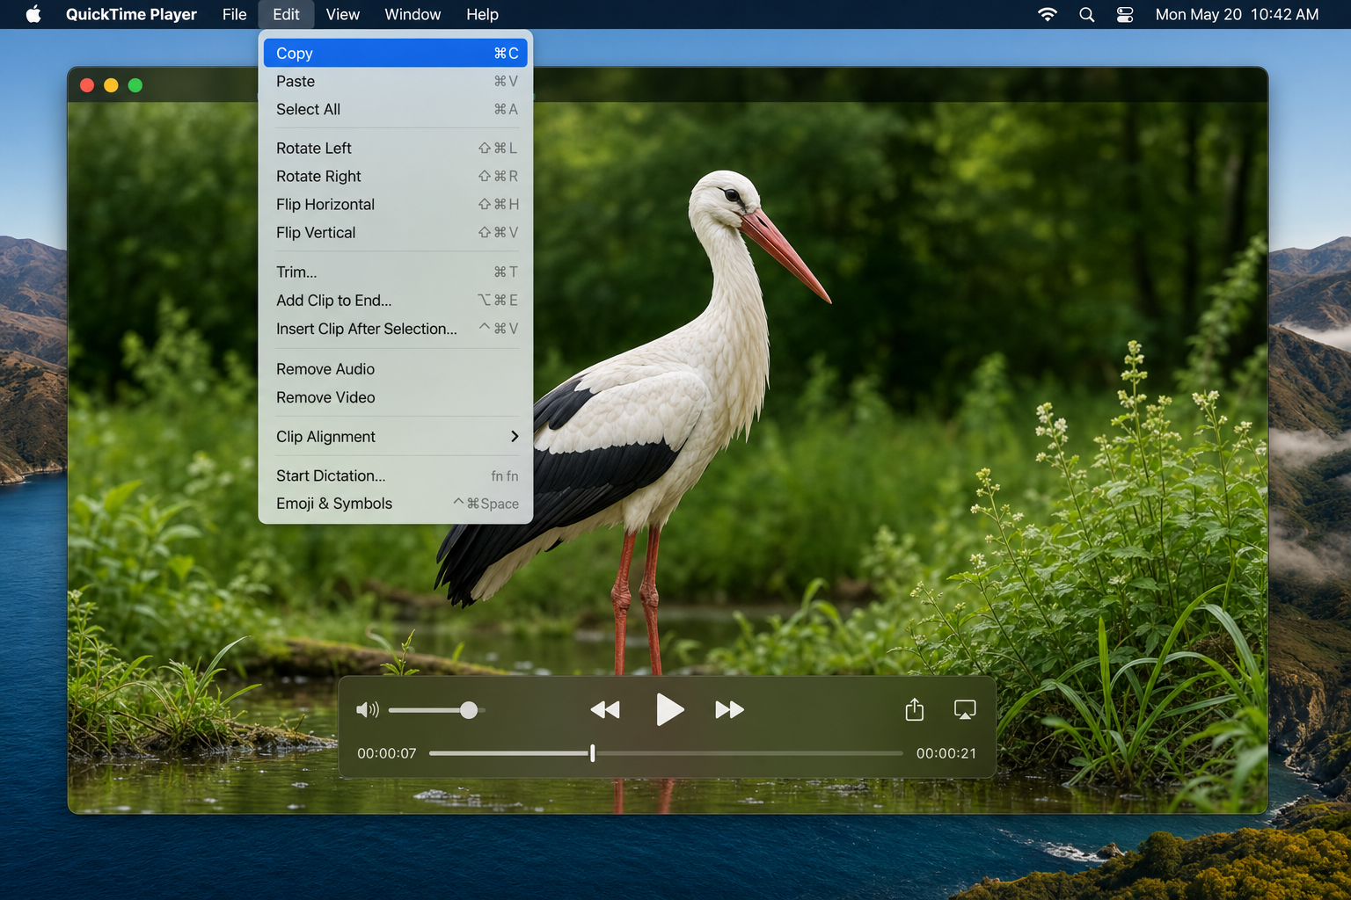Image resolution: width=1351 pixels, height=900 pixels.
Task: Select Remove Video
Action: [x=396, y=397]
